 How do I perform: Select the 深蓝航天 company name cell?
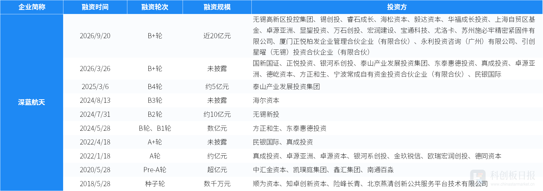[x=32, y=102]
